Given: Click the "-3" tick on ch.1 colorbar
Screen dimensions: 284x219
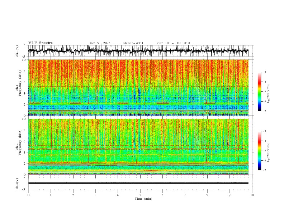Looking at the screenshot, I should pos(264,72).
